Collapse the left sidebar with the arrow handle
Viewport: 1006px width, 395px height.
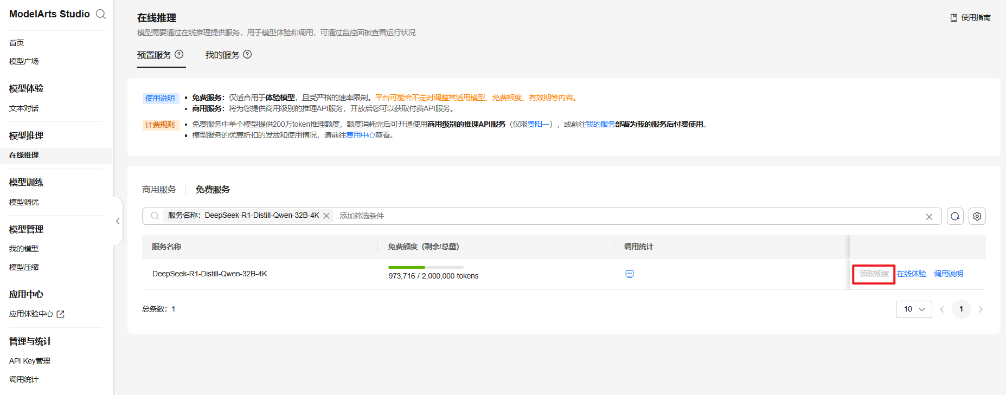coord(118,221)
